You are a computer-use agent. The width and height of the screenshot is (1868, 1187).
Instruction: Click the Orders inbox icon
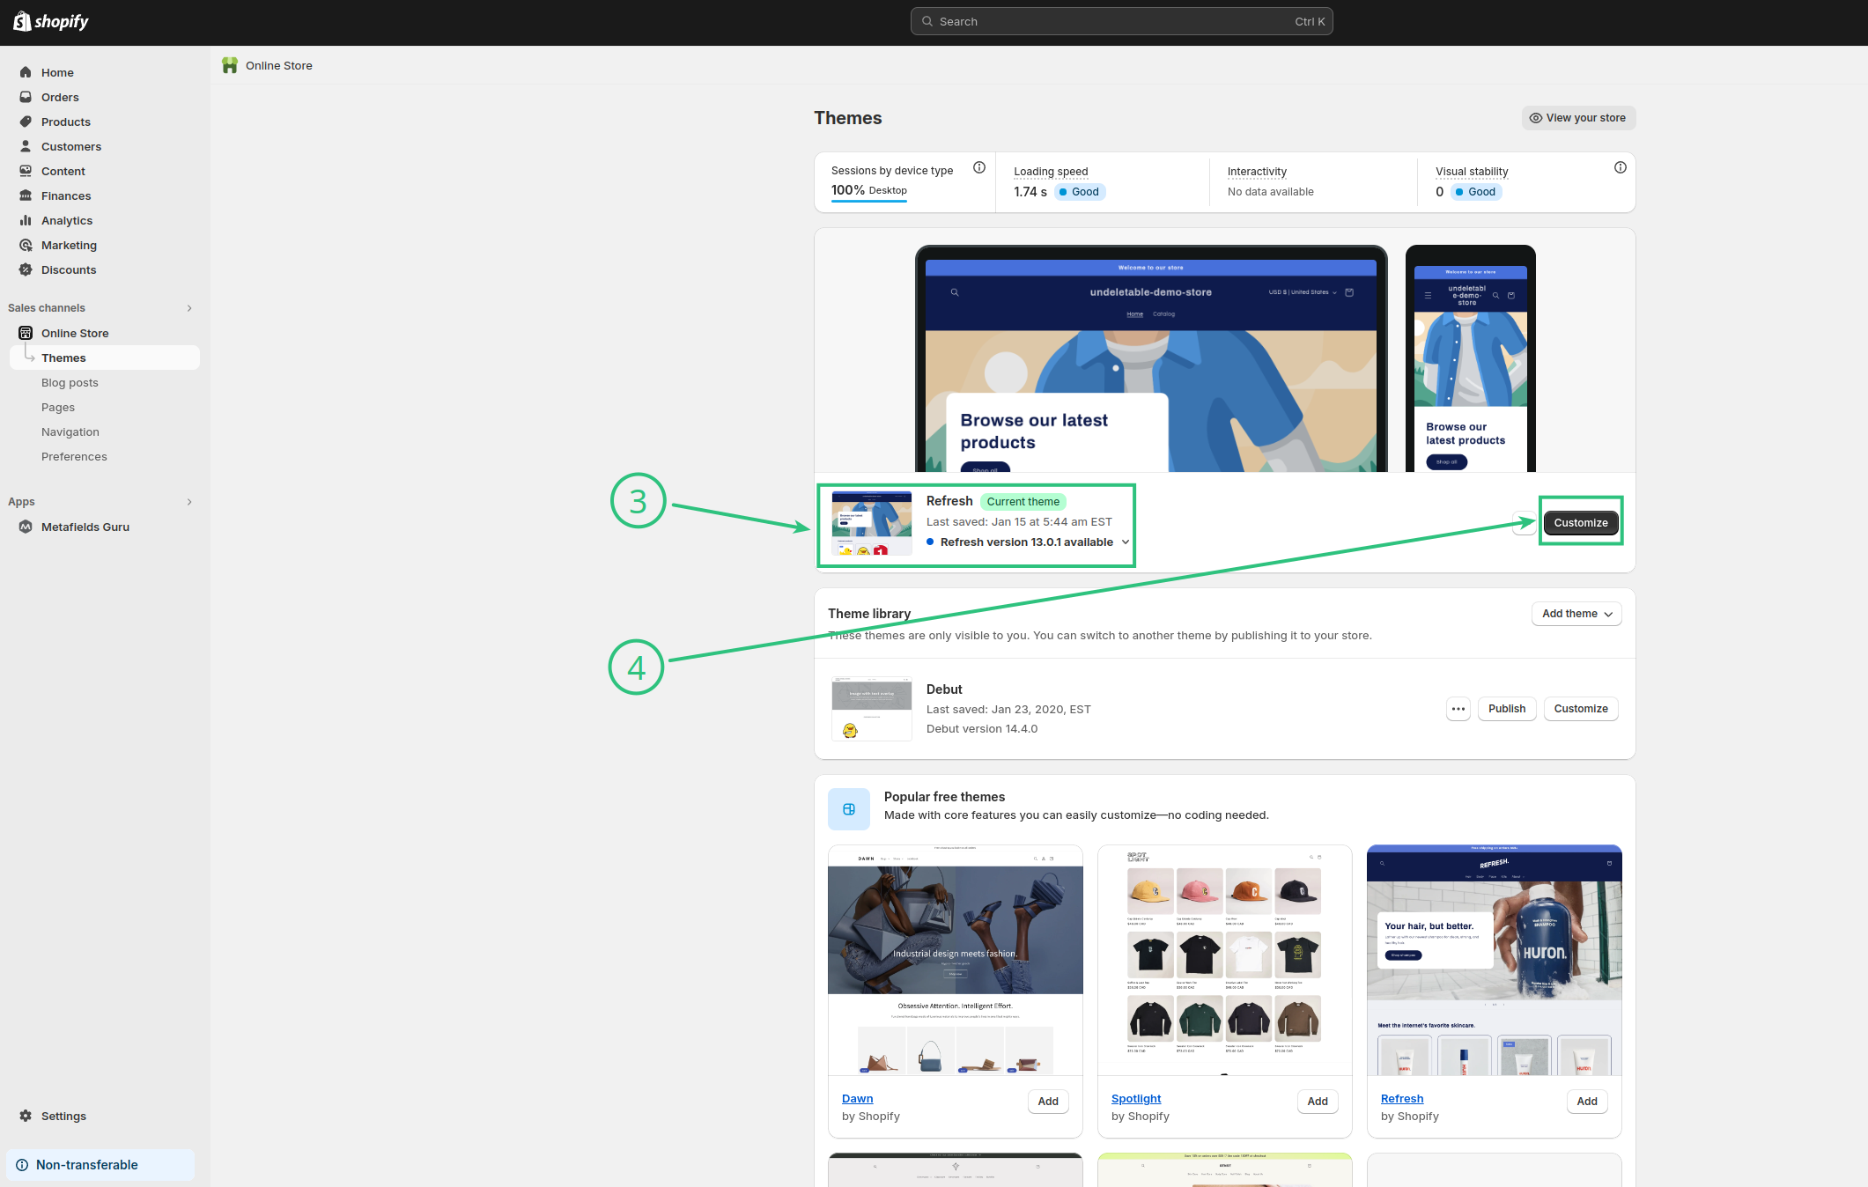[26, 97]
